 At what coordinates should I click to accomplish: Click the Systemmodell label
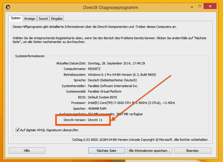click(x=76, y=91)
